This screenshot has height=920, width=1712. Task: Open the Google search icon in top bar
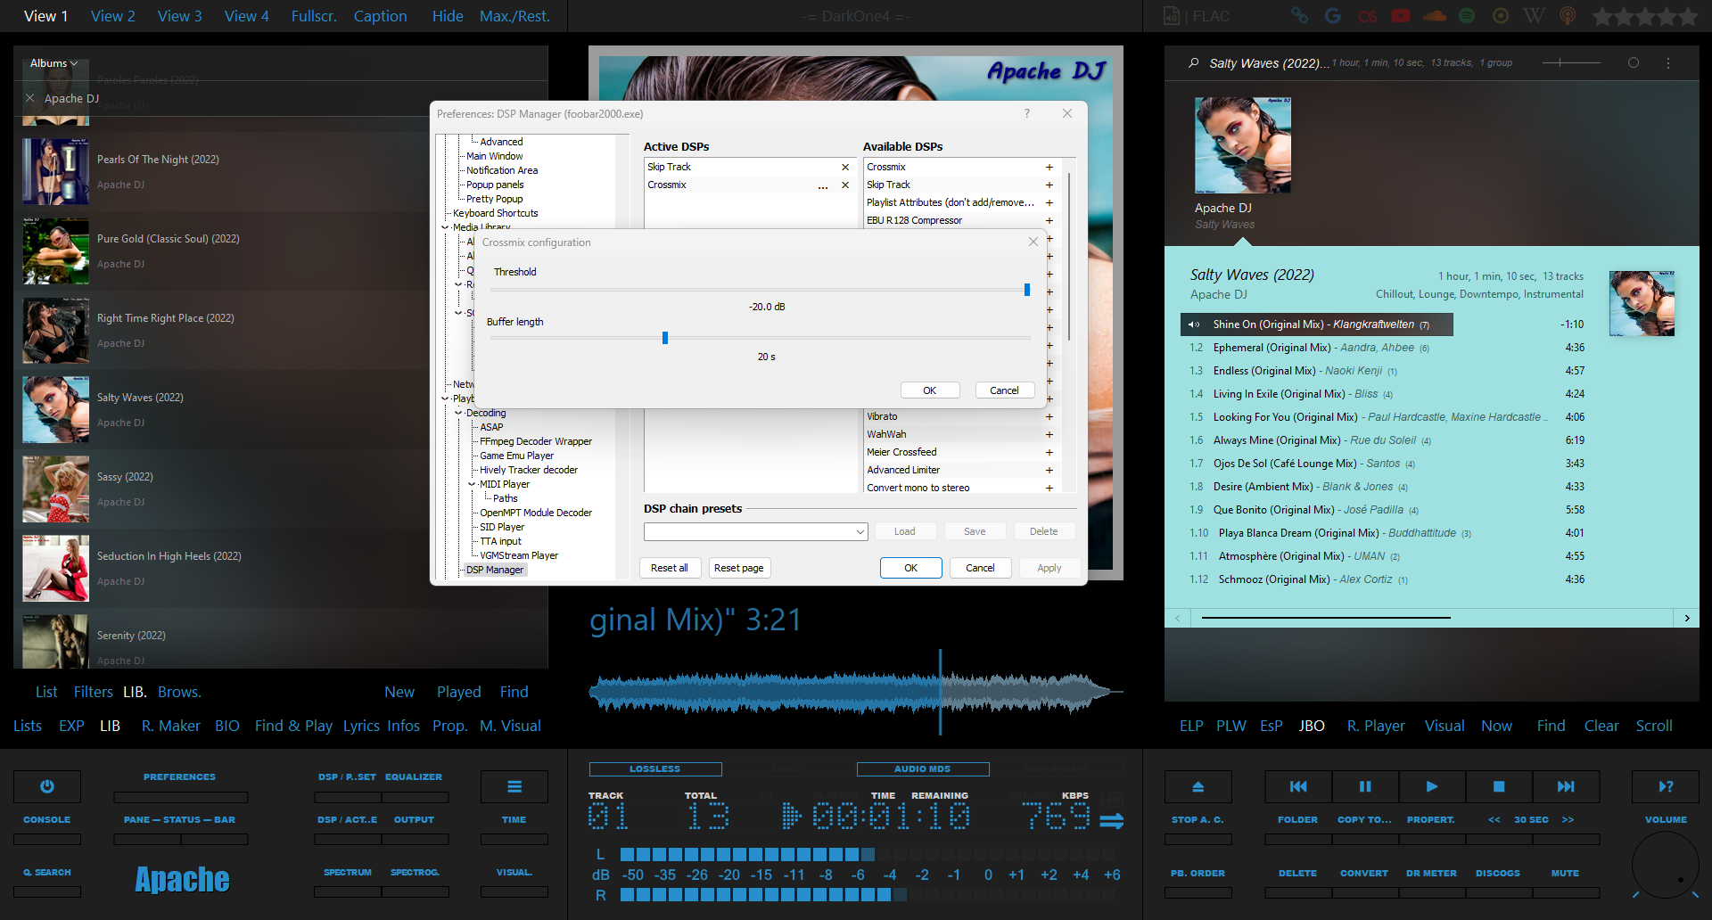(1333, 16)
